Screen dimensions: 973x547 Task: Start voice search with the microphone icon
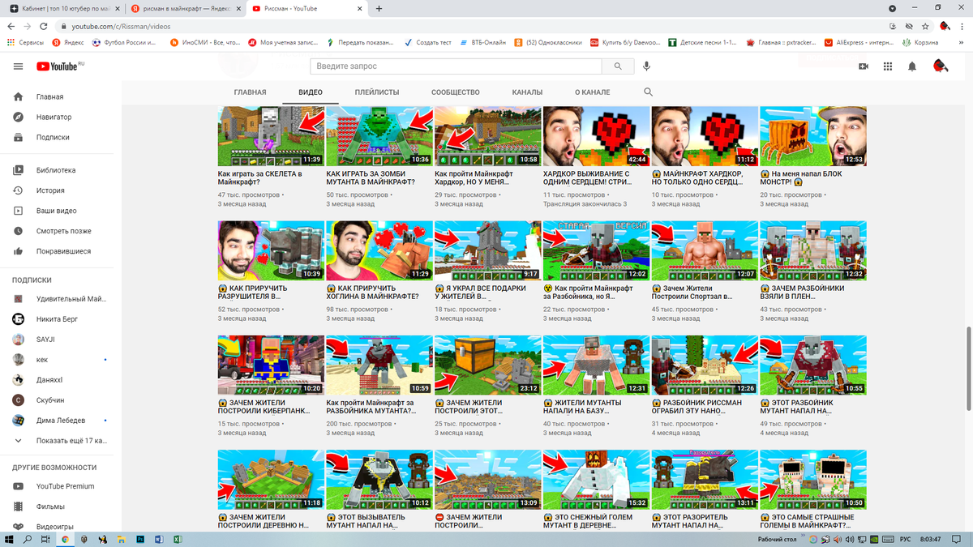coord(647,66)
